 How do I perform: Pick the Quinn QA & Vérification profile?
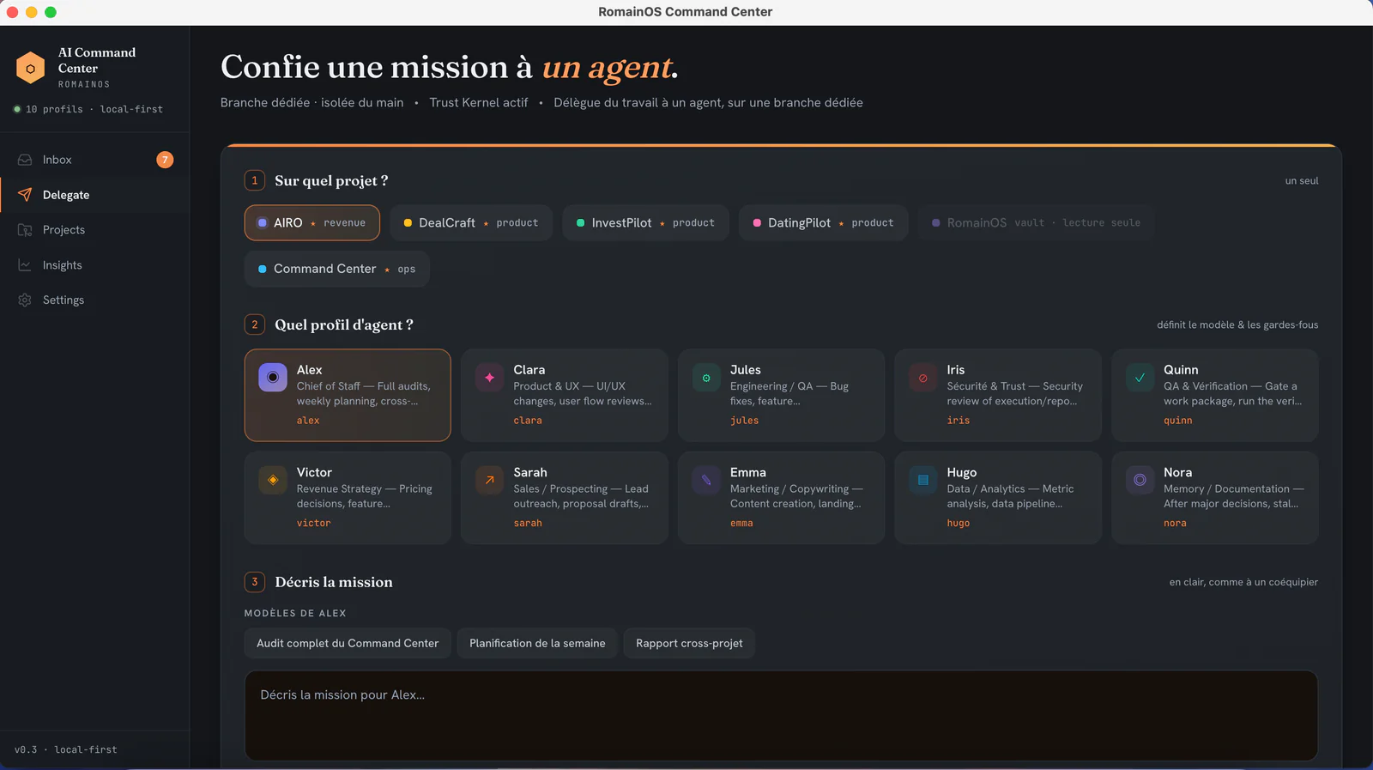click(x=1215, y=395)
